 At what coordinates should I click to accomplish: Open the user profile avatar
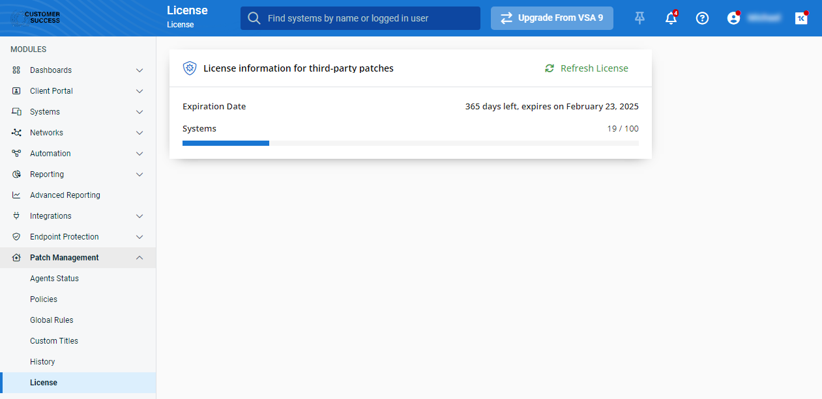pyautogui.click(x=733, y=18)
